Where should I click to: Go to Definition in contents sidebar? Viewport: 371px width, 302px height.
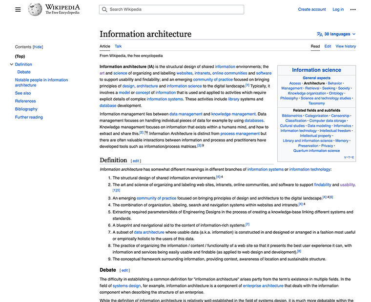coord(23,64)
